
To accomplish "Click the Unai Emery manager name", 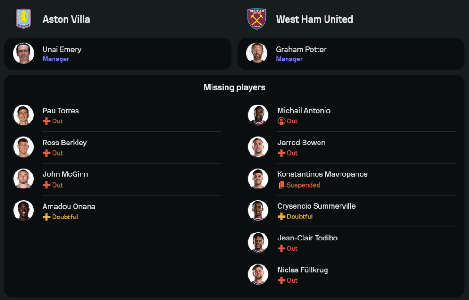I will point(62,49).
